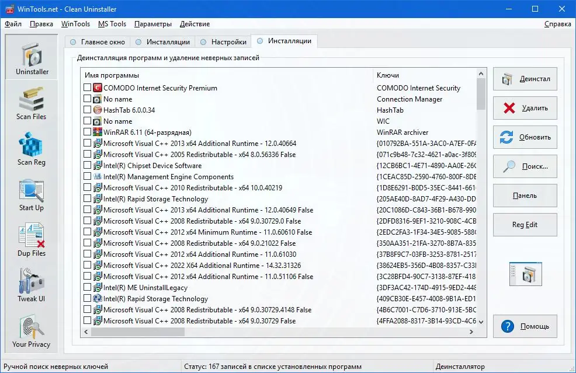Tick checkbox for Visual C++ 2008 Redistributable 9.0.30729.4148

click(x=87, y=309)
